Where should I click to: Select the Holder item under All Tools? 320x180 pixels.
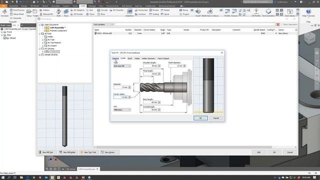coord(50,36)
